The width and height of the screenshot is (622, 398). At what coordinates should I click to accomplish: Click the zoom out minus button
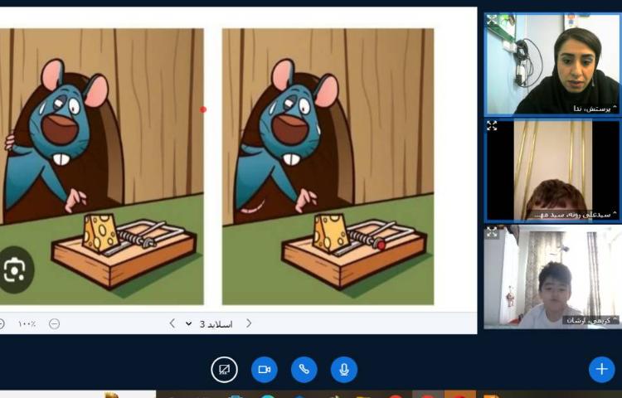pos(54,323)
